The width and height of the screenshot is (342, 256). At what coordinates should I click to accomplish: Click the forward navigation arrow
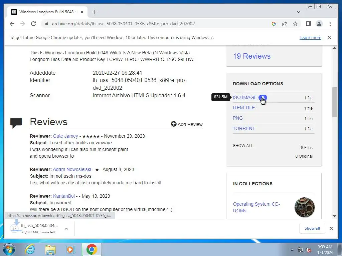[23, 24]
